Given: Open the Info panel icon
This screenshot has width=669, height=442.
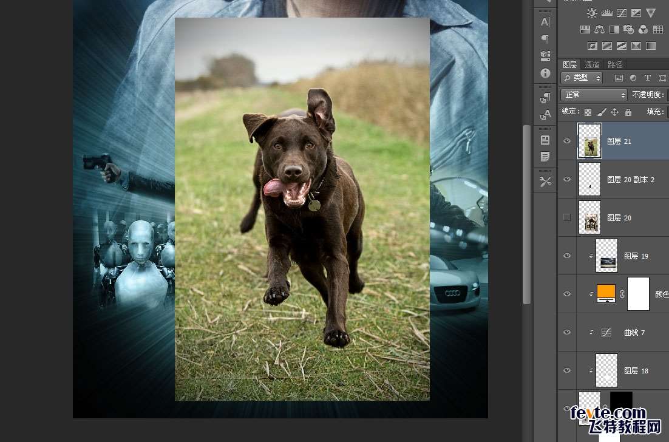Looking at the screenshot, I should tap(545, 73).
